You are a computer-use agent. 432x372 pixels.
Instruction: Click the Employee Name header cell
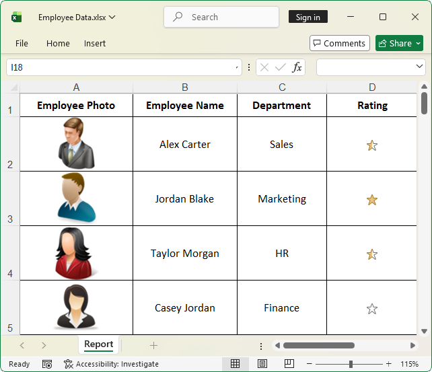point(185,105)
